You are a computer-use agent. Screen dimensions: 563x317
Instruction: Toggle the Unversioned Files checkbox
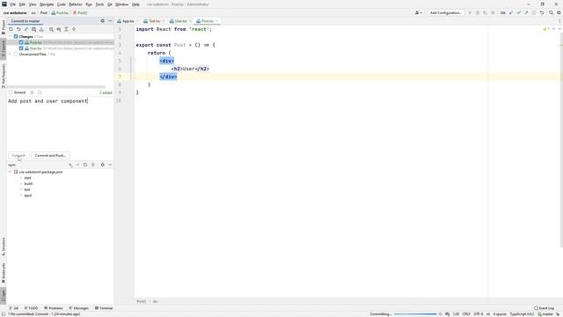[16, 55]
